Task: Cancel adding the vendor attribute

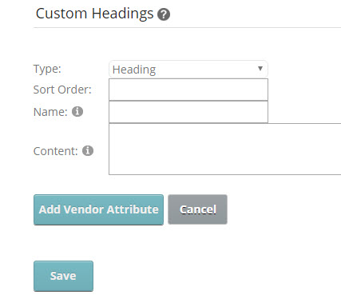Action: pyautogui.click(x=197, y=209)
